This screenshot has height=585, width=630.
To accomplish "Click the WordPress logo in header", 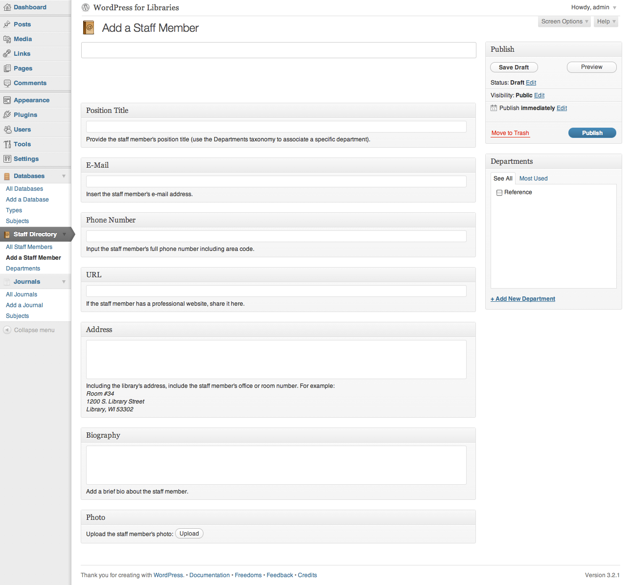I will [86, 7].
